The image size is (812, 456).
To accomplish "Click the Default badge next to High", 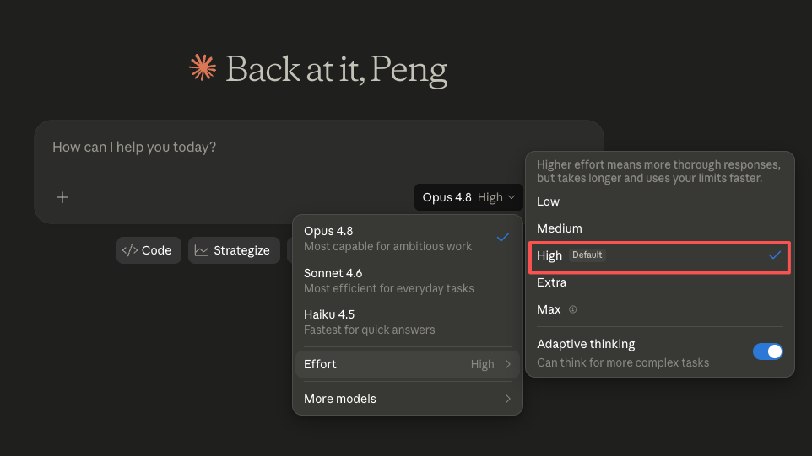I will point(587,255).
